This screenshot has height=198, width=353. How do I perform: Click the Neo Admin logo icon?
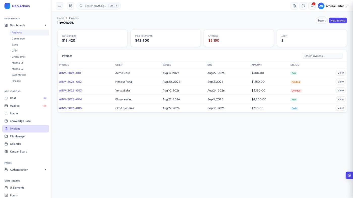[x=7, y=6]
